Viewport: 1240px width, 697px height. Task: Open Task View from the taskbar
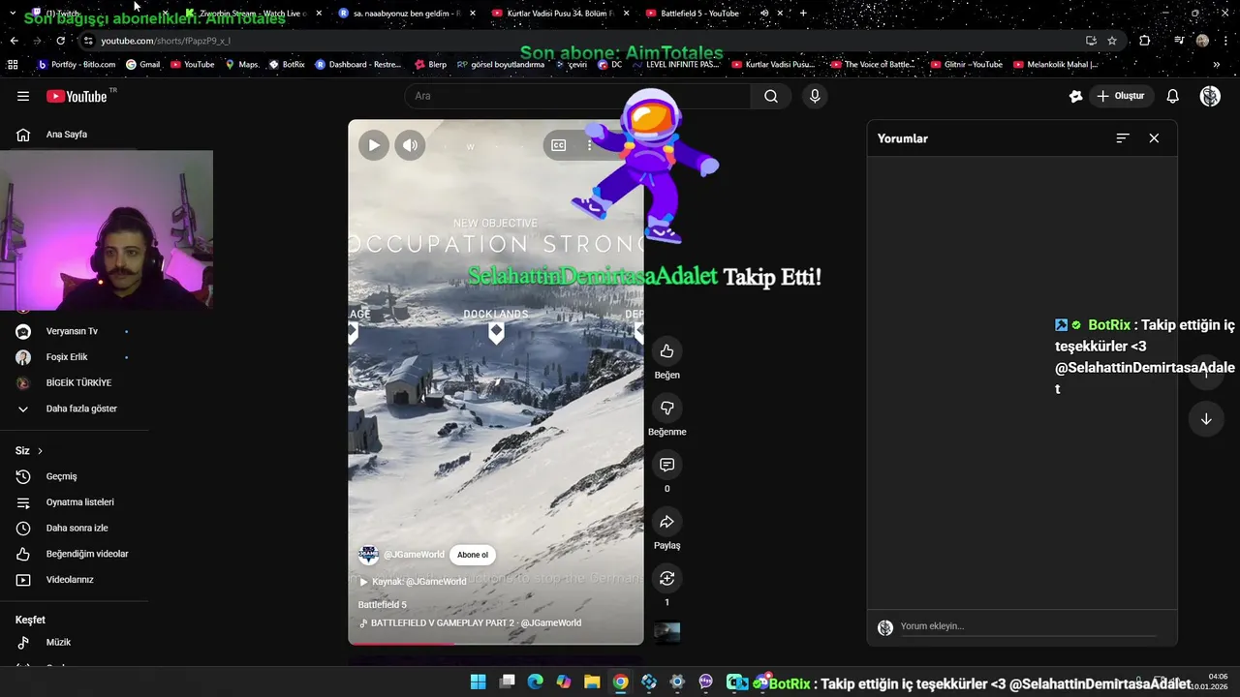click(x=507, y=682)
